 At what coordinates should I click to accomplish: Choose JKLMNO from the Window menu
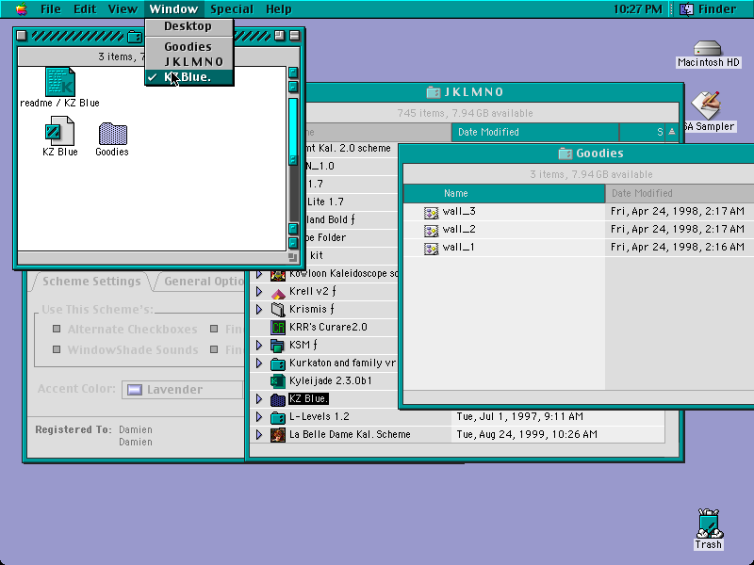(189, 61)
